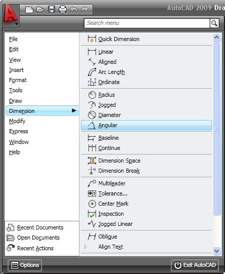The width and height of the screenshot is (225, 274).
Task: Click the Options button
Action: tap(25, 265)
